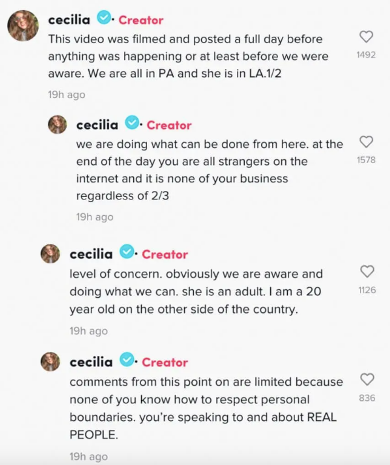
Task: Open the profile picture on the "none of your business" reply
Action: (x=58, y=125)
